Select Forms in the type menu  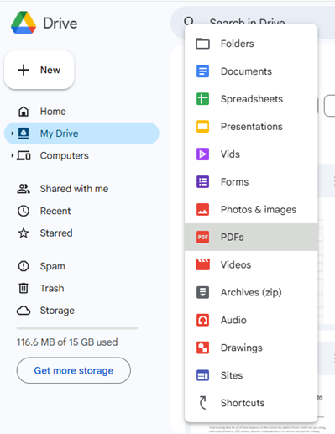point(251,182)
